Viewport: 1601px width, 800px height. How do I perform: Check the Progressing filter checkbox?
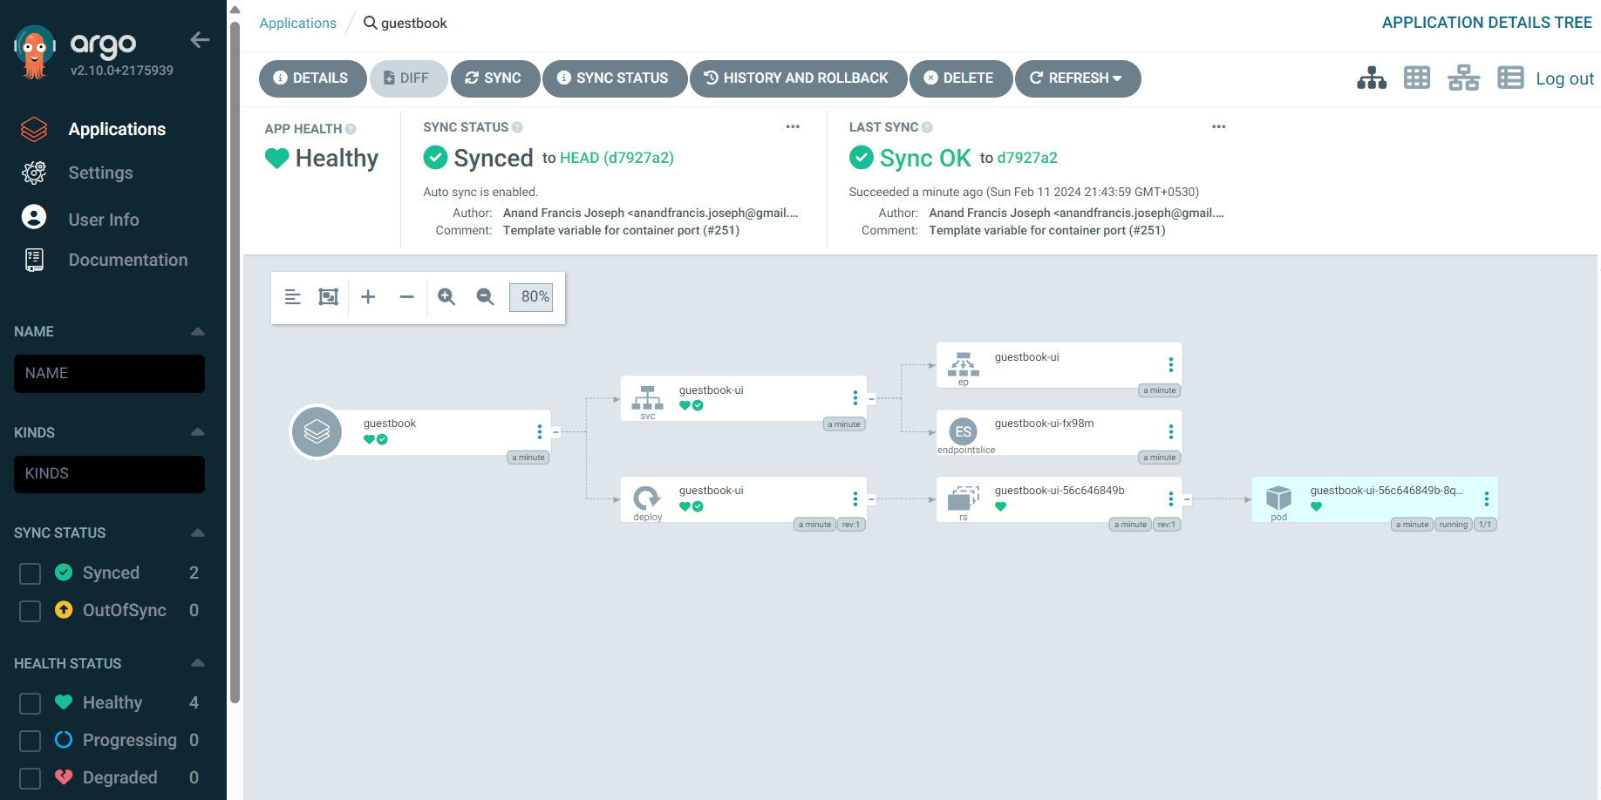tap(31, 741)
